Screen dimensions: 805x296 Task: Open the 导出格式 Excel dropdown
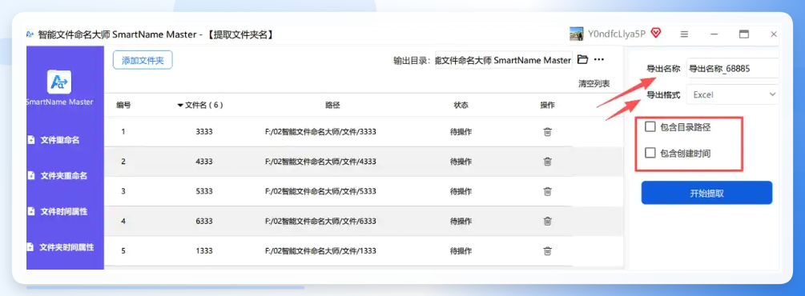coord(733,94)
